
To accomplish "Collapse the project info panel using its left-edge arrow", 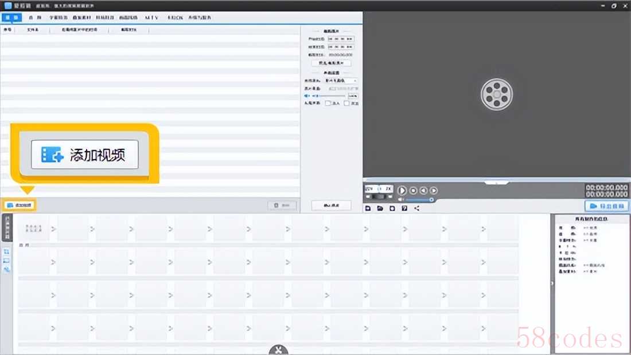I will [x=551, y=283].
